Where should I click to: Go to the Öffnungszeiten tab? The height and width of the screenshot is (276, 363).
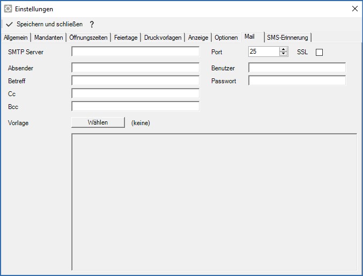point(89,38)
